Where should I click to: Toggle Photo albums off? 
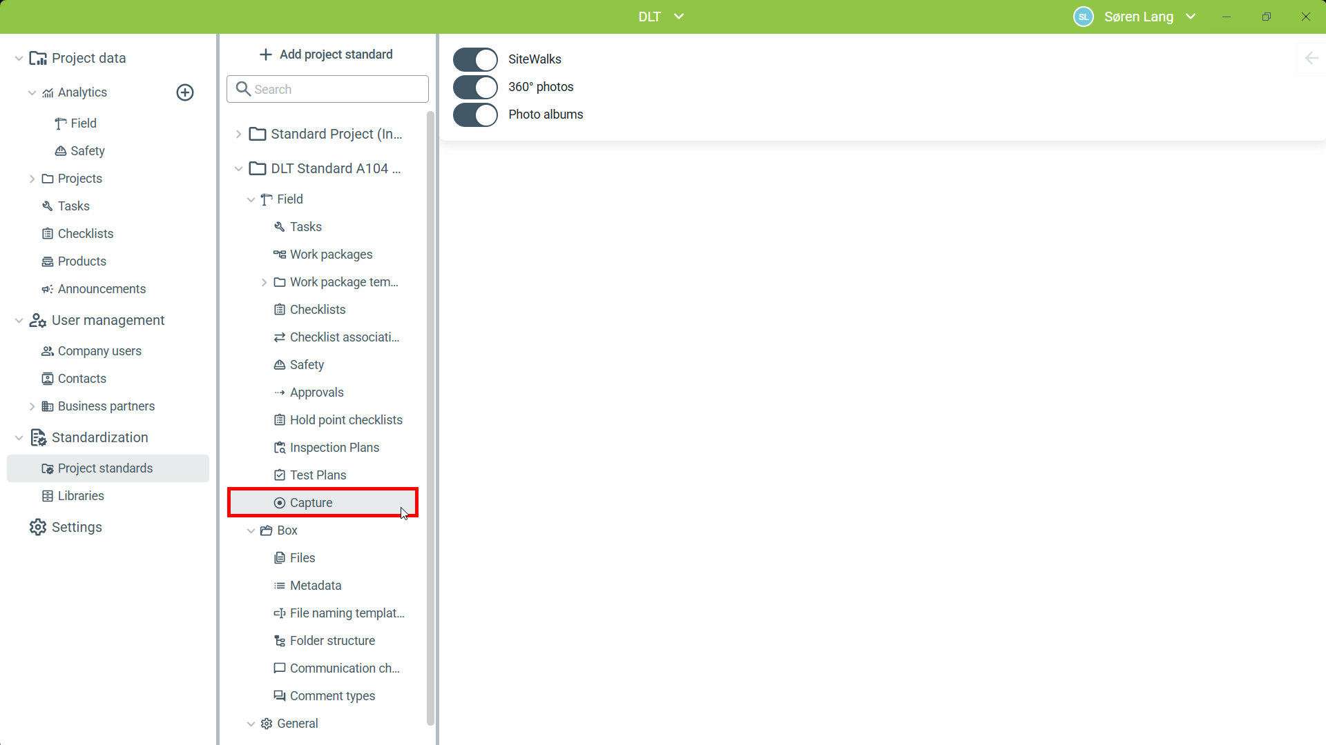(475, 115)
